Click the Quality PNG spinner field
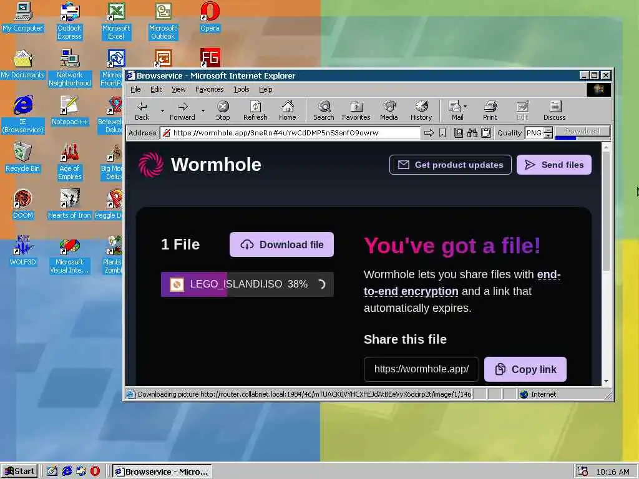The image size is (639, 479). point(539,133)
